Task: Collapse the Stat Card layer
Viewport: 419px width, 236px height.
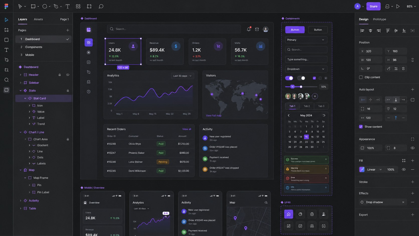Action: [x=25, y=98]
